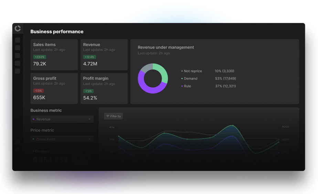Select the fifth sidebar square icon
The height and width of the screenshot is (194, 318).
pos(18,71)
